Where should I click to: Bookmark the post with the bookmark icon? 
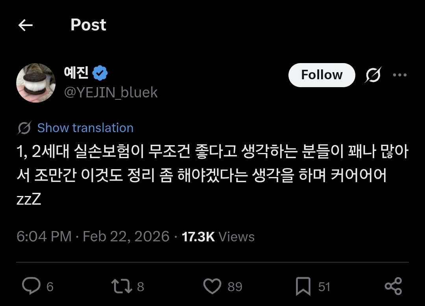click(303, 286)
